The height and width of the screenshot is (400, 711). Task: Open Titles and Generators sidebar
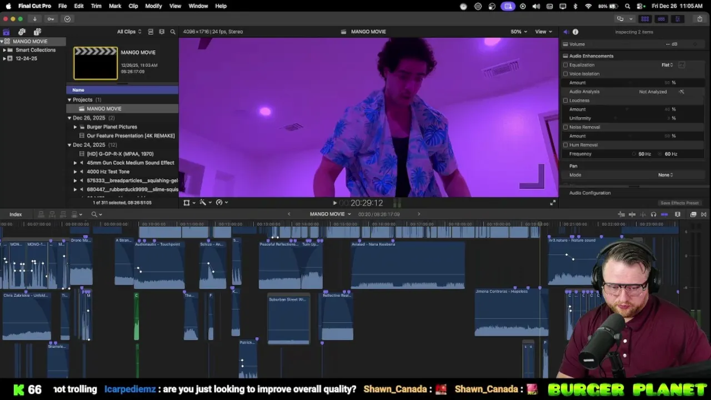[x=37, y=32]
